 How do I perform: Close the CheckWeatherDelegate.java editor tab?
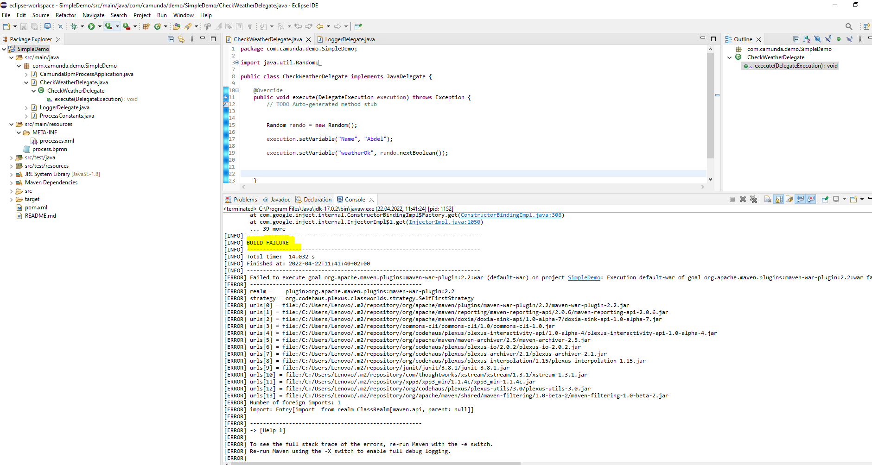pos(308,39)
